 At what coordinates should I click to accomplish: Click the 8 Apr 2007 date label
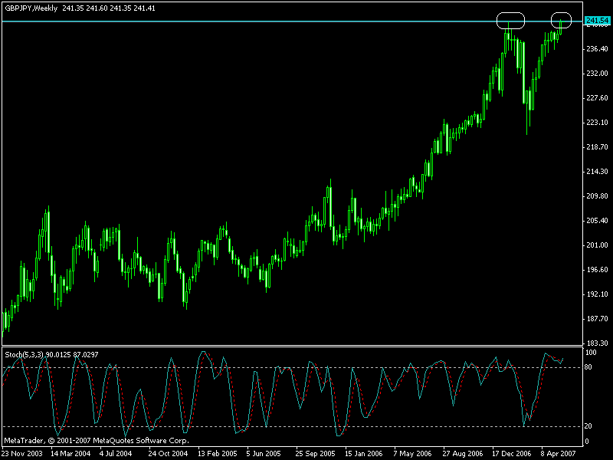pos(559,453)
